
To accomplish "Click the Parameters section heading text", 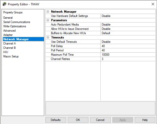I will (59, 20).
